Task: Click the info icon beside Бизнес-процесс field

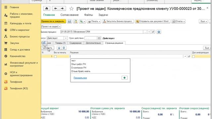Action: 159,32
